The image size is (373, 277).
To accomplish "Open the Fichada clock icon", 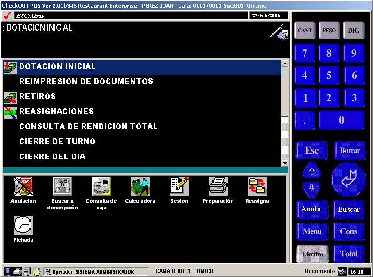I will point(23,225).
